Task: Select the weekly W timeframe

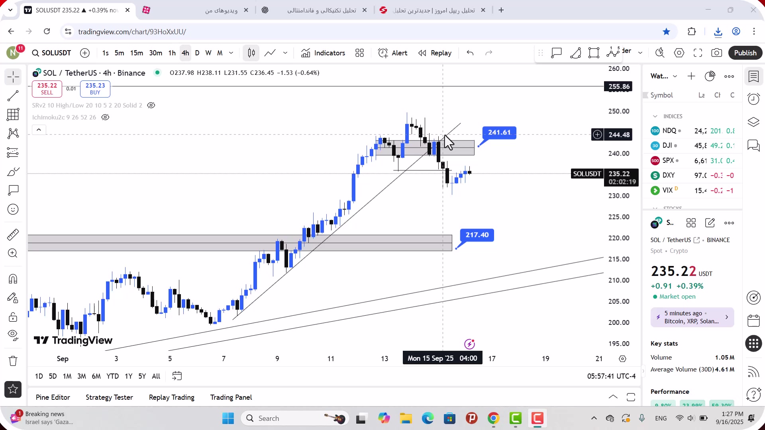Action: [x=208, y=53]
